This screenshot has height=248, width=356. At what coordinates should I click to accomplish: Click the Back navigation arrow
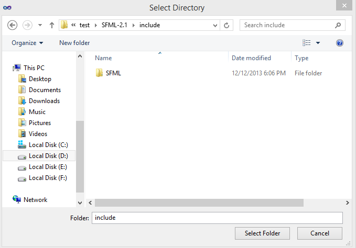(x=12, y=25)
